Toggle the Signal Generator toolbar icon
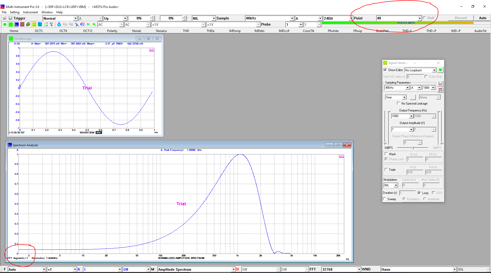This screenshot has height=273, width=491. [34, 25]
